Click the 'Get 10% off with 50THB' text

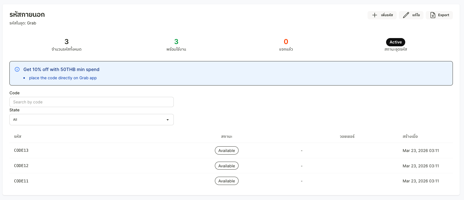[61, 69]
